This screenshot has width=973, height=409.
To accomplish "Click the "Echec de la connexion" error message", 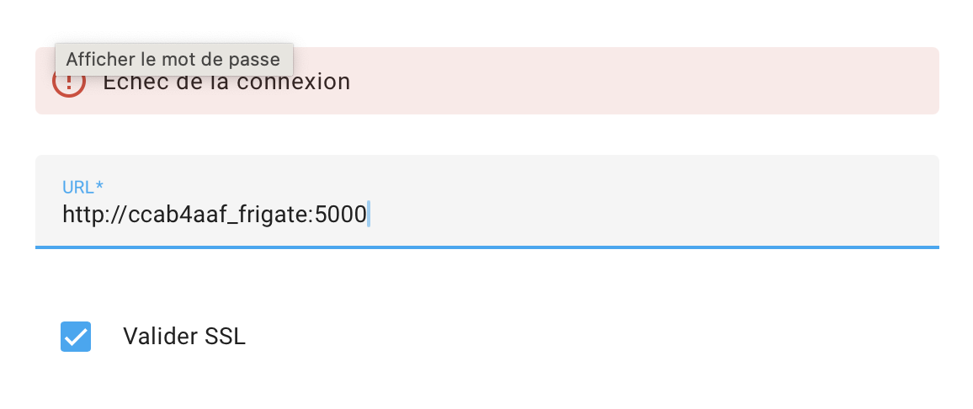I will pos(226,82).
